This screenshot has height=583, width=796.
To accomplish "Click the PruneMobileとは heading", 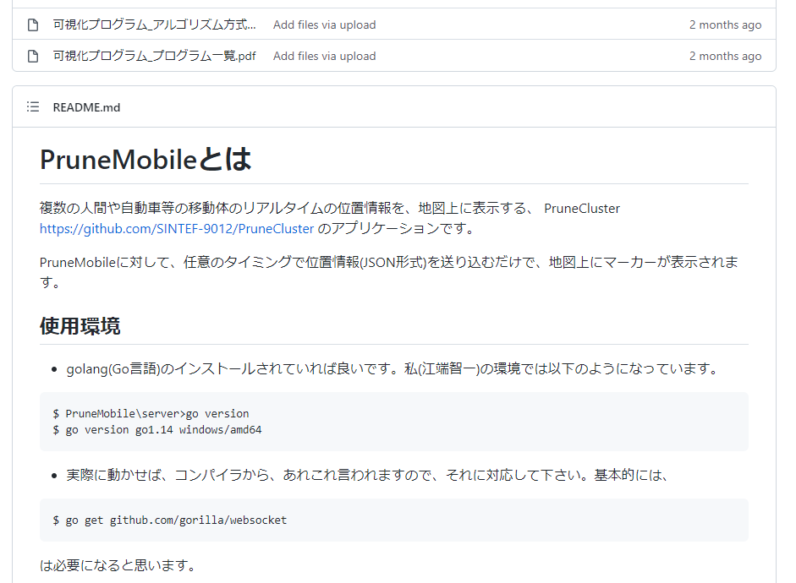I will coord(145,159).
